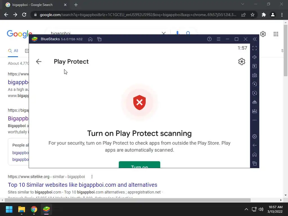Open Google apps grid
Screen dimensions: 288x216
[x=276, y=34]
